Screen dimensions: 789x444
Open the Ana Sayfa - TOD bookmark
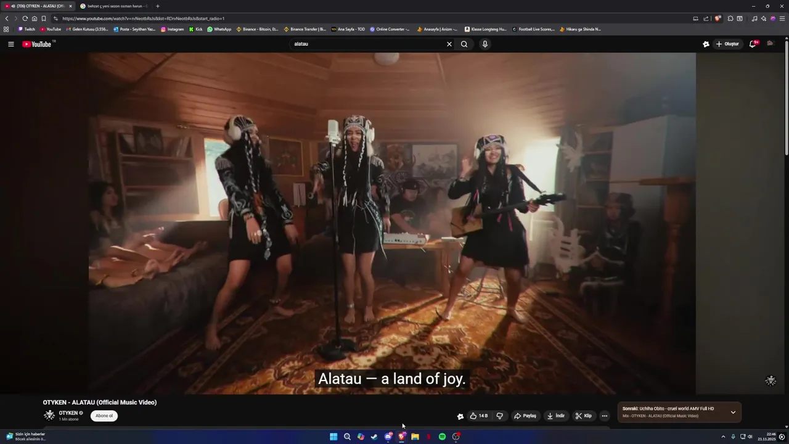point(348,29)
